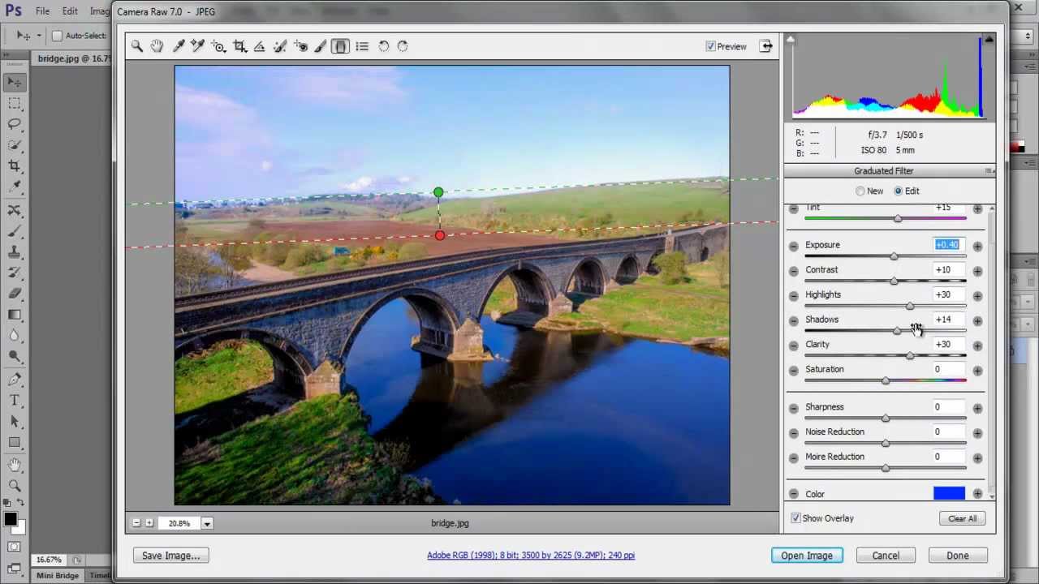Select the Straighten tool

point(259,46)
